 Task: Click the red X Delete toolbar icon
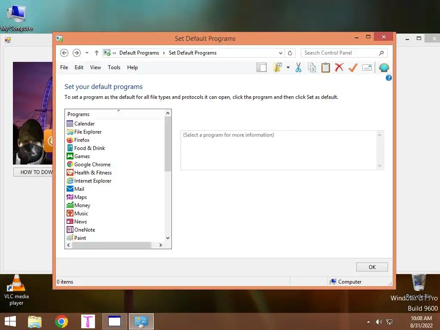click(x=339, y=67)
